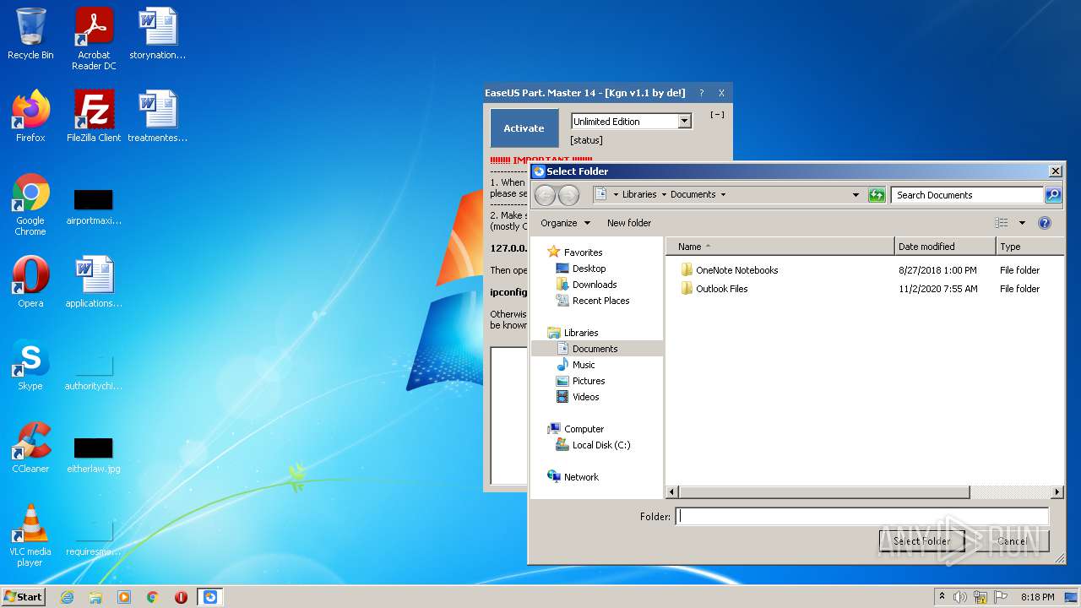
Task: Click the Forward arrow in Select Folder
Action: click(x=568, y=195)
